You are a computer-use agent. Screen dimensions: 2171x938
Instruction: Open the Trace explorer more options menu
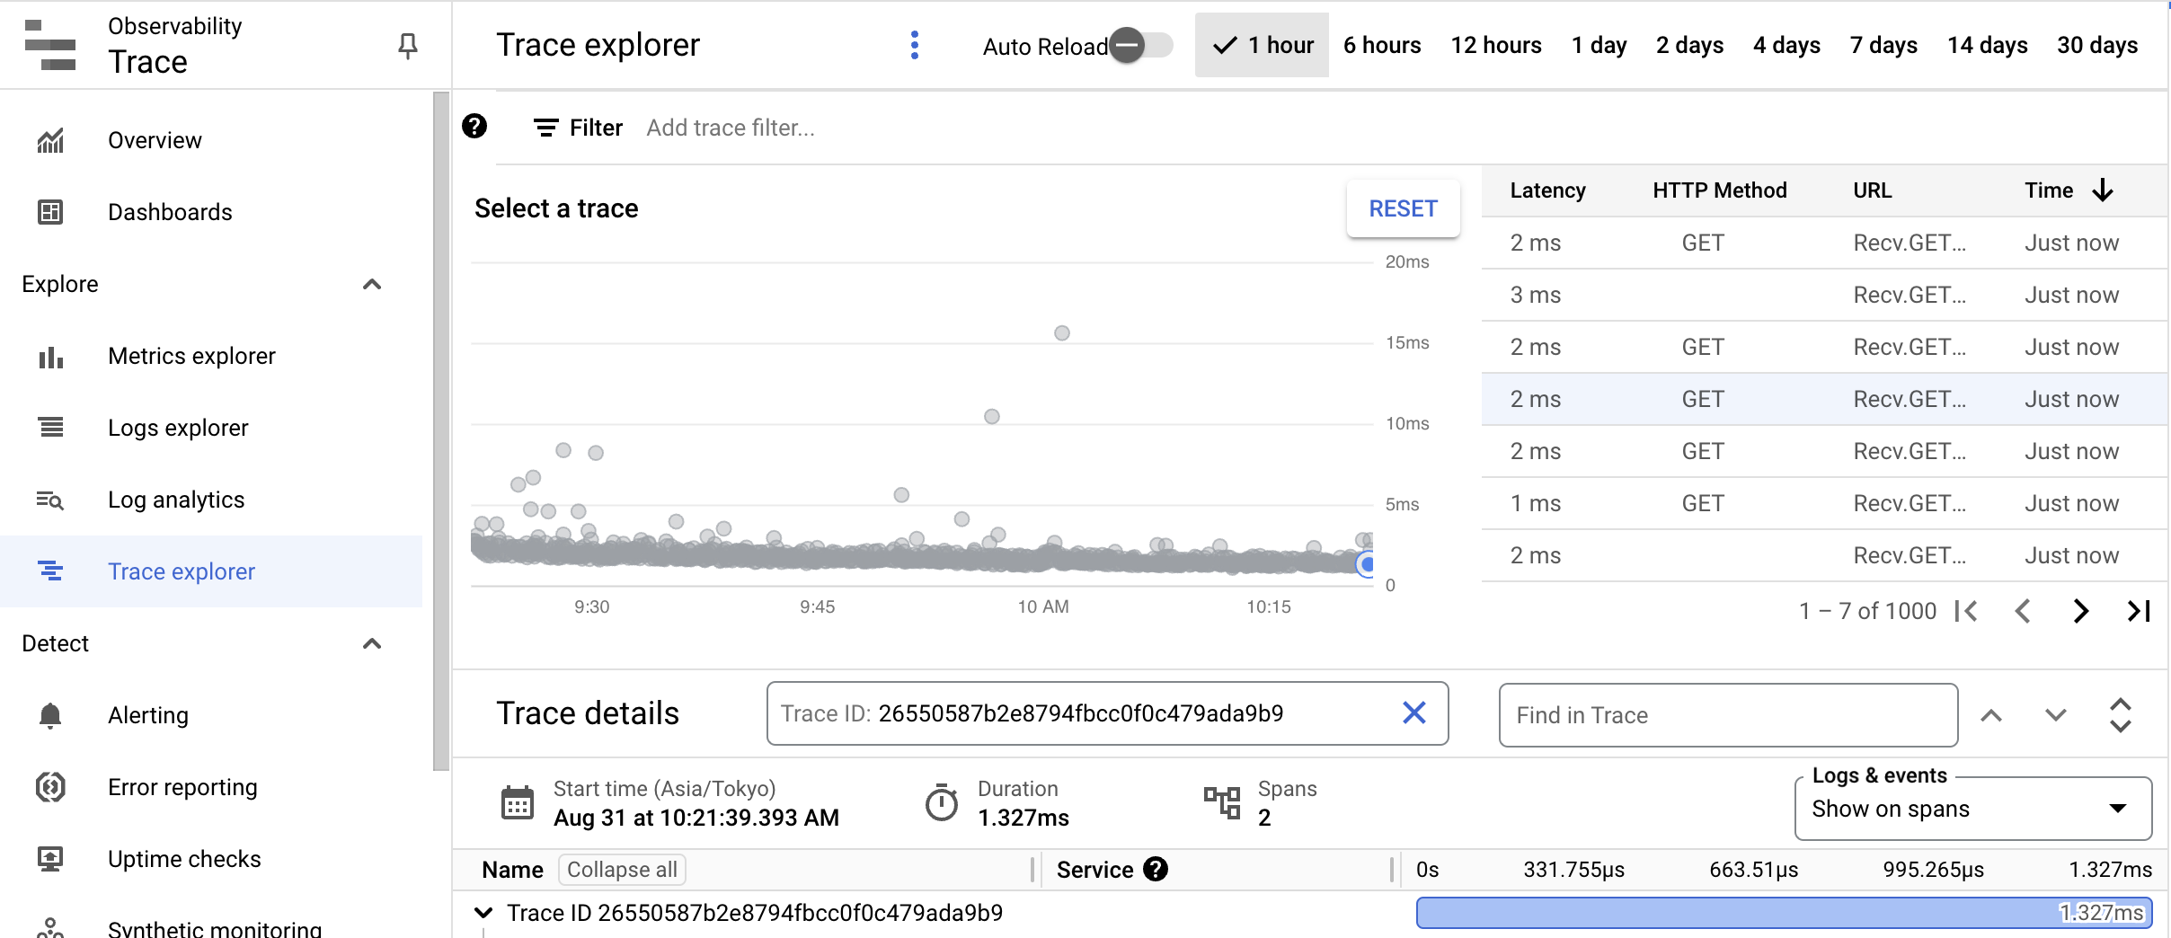[x=914, y=45]
